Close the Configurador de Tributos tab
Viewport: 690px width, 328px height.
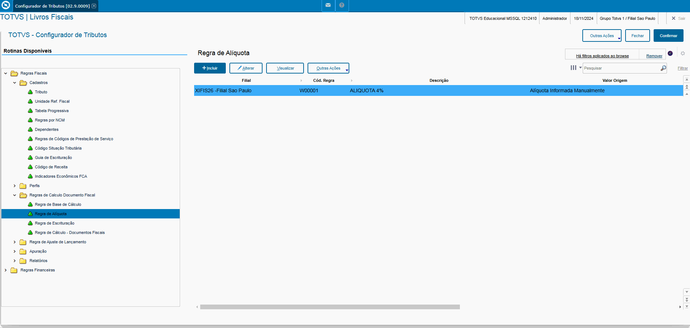94,6
